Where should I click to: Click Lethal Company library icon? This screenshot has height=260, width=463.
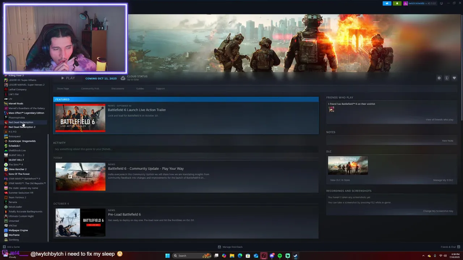[x=6, y=90]
